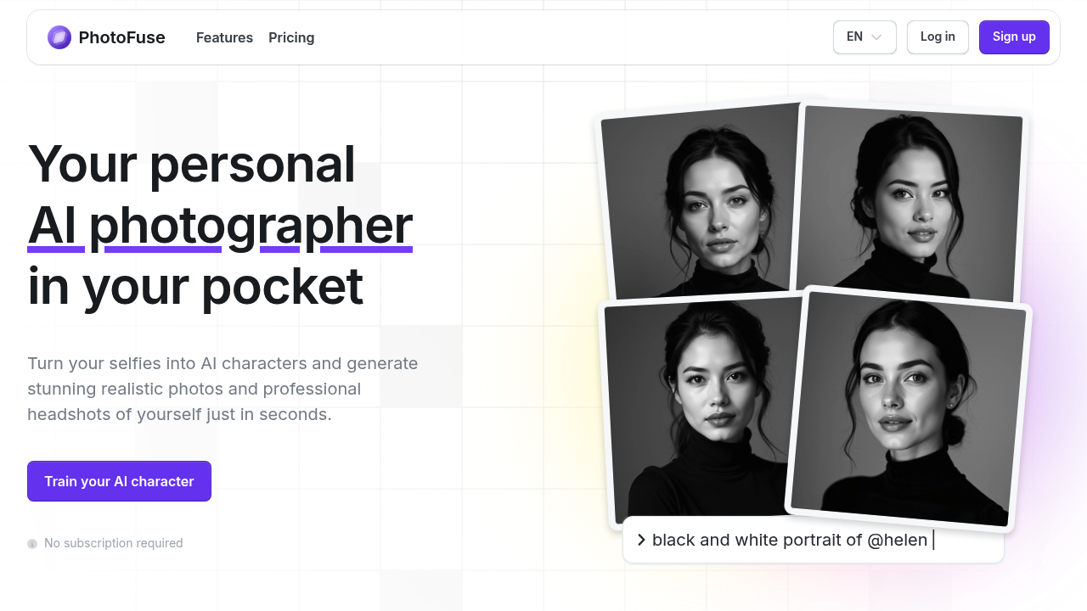Click the info icon beside subscription note
Image resolution: width=1087 pixels, height=611 pixels.
pyautogui.click(x=32, y=543)
